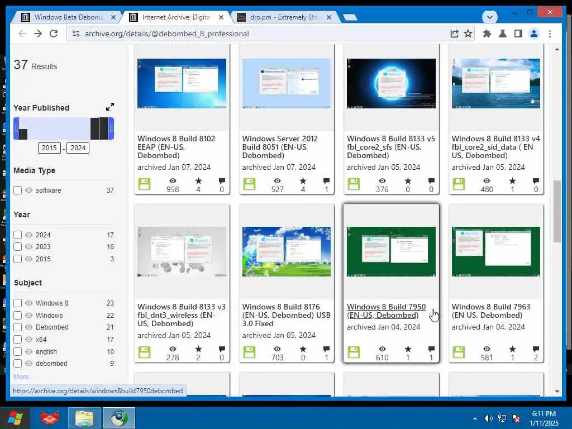Click the views eye icon on Build 7963 card
The height and width of the screenshot is (429, 572).
coord(487,349)
